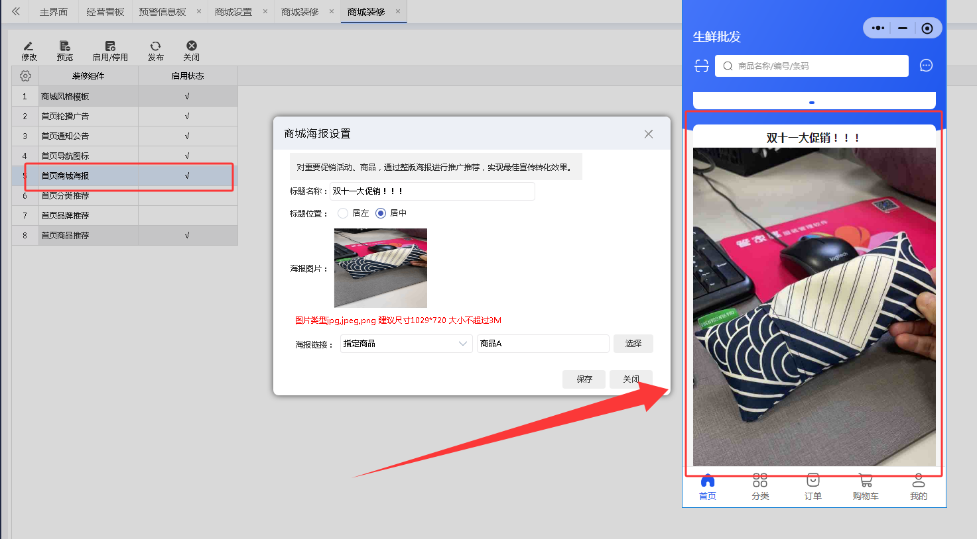
Task: Click the 标题名称 title text field
Action: coord(432,191)
